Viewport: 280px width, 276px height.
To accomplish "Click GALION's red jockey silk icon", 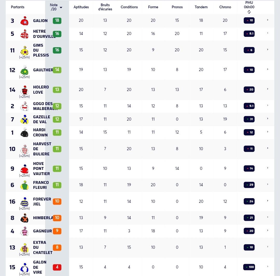I will (x=24, y=21).
